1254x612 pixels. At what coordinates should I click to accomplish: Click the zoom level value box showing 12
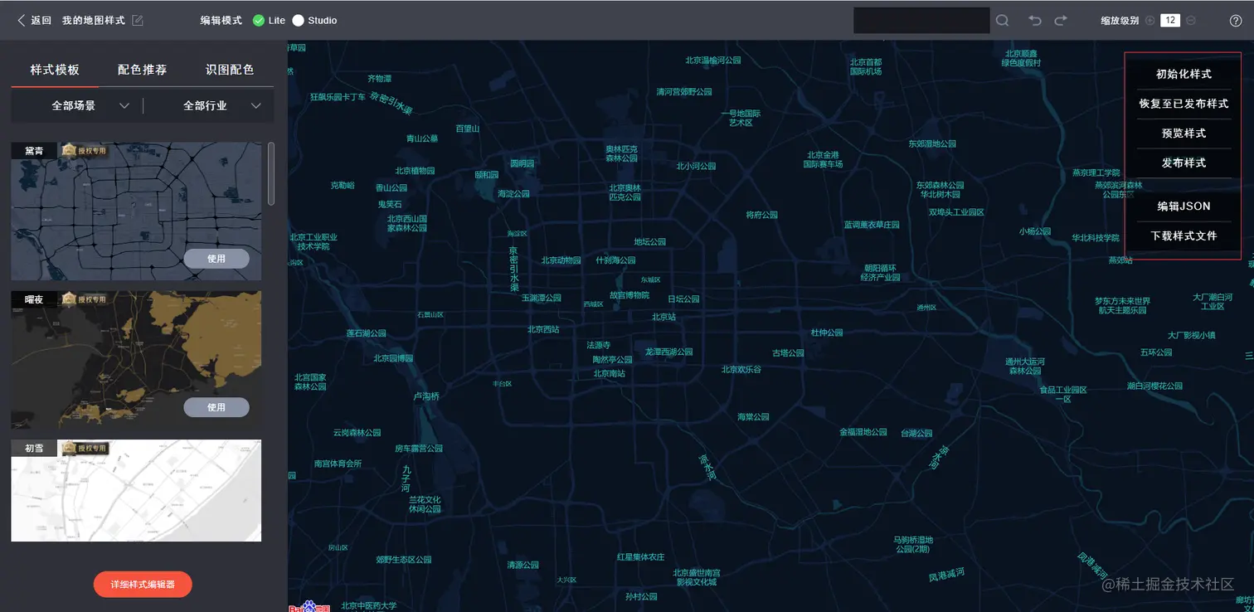(1170, 21)
